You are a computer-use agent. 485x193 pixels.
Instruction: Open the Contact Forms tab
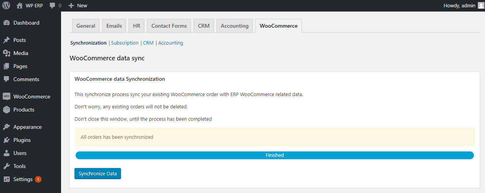[x=169, y=26]
